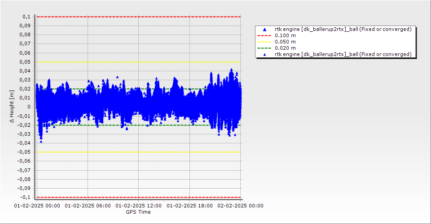Click the '-0,06' y-axis tick label
This screenshot has height=224, width=431.
point(24,161)
